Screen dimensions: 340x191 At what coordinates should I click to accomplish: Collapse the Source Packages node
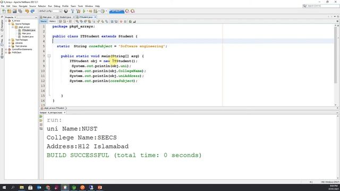click(x=10, y=24)
